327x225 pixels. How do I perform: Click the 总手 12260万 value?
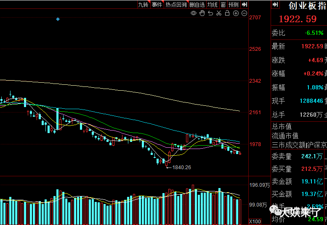tap(311, 115)
